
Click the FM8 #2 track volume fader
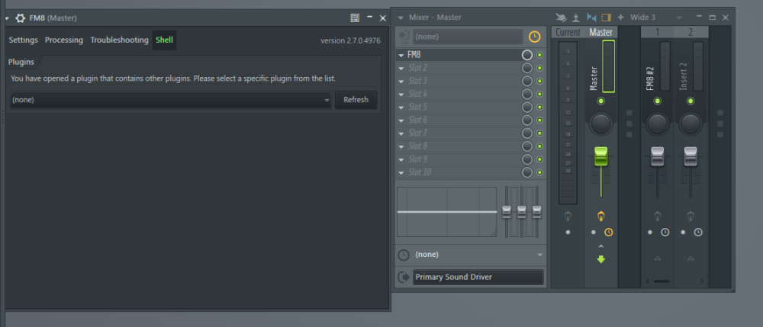658,156
